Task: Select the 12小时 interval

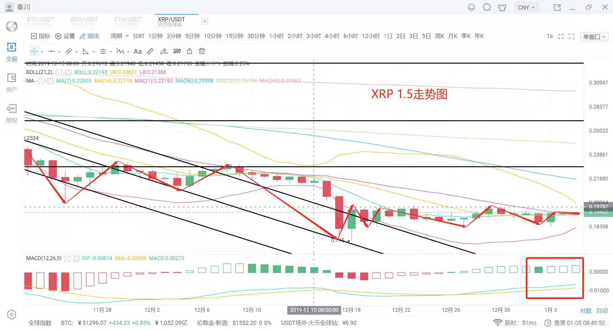Action: [371, 36]
